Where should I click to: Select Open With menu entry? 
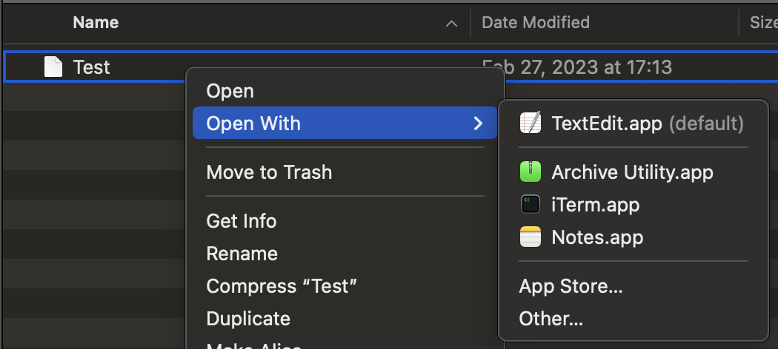point(345,123)
